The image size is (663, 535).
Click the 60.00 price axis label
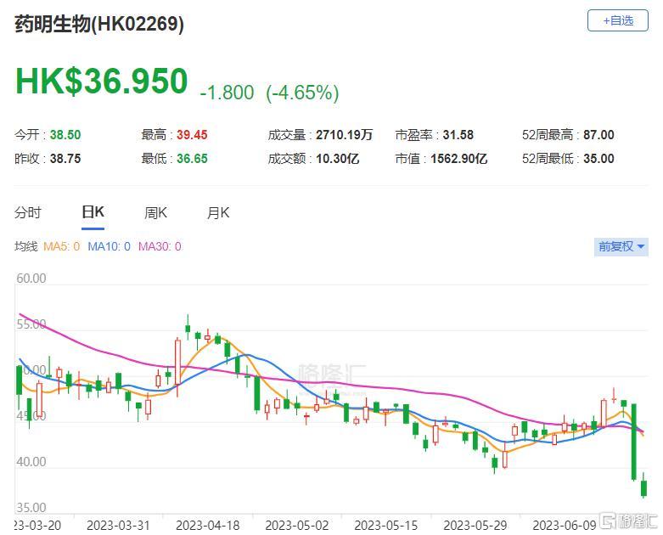[31, 279]
